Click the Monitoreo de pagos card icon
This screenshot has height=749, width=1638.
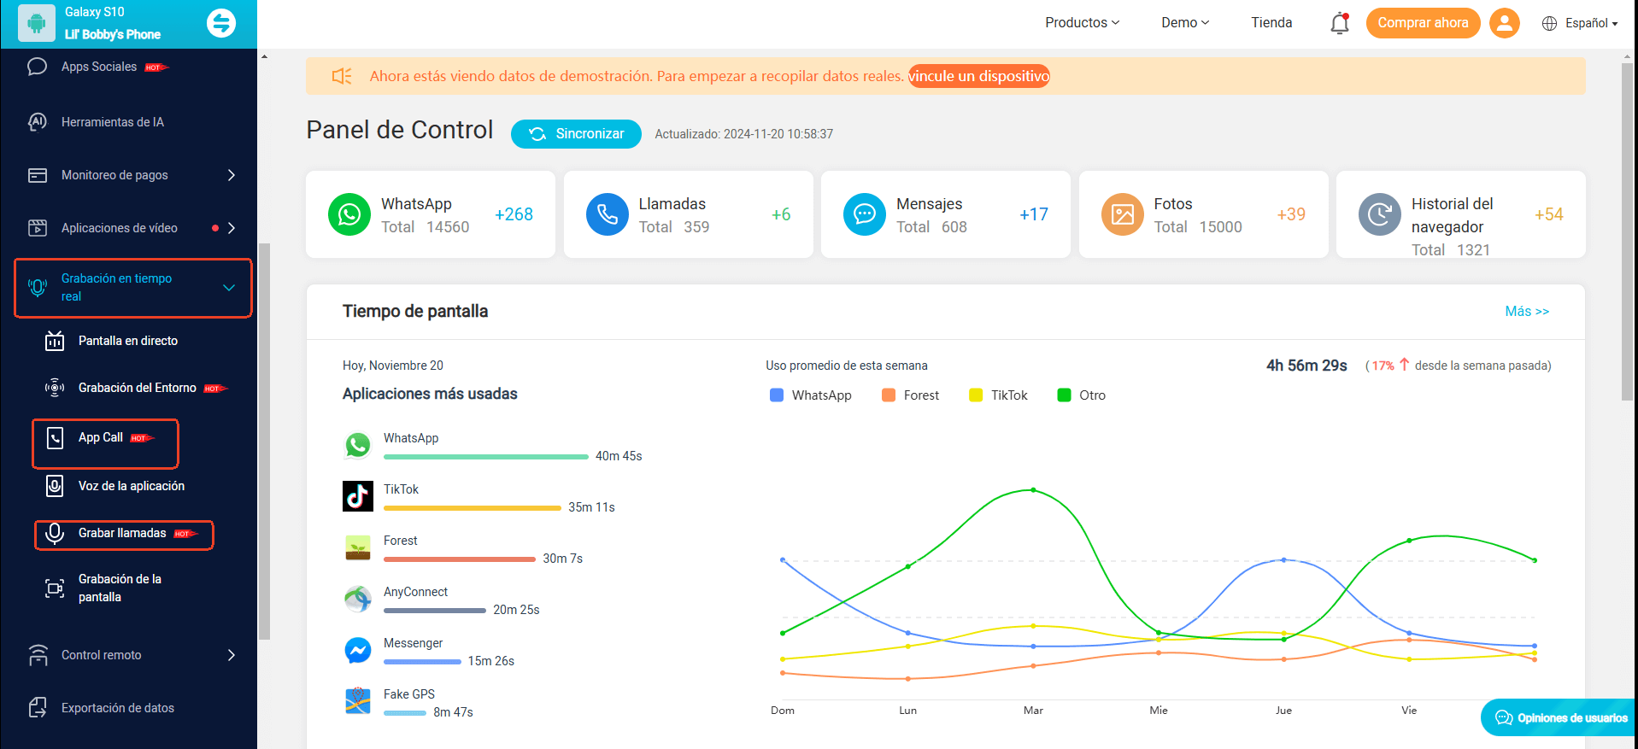(x=38, y=175)
